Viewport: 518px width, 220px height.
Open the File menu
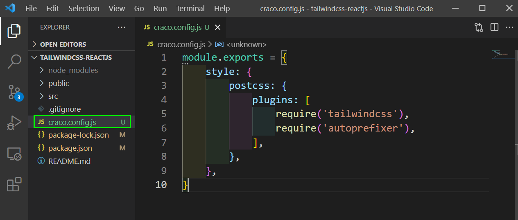click(31, 8)
